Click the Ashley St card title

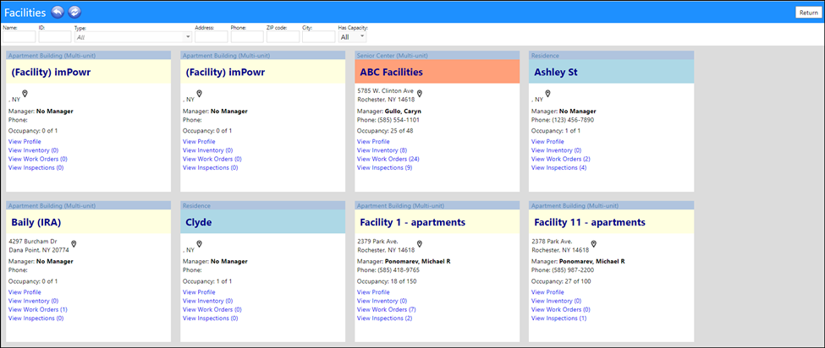click(556, 73)
